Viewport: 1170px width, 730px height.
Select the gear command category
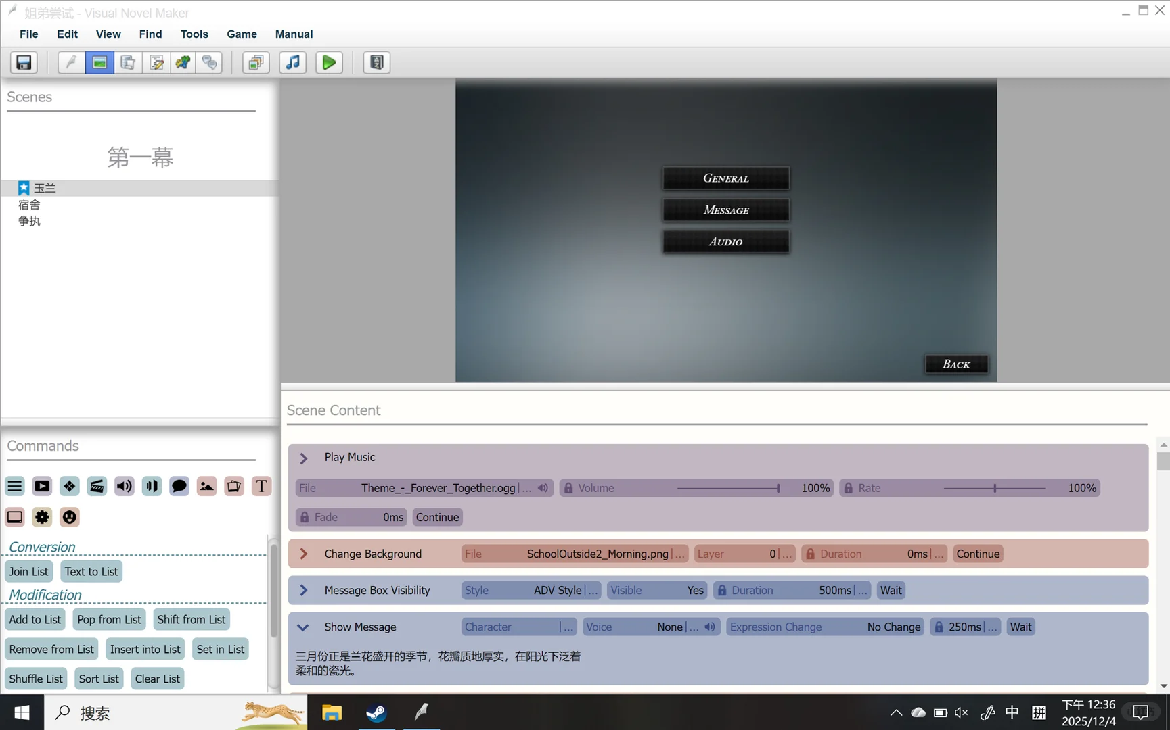point(42,517)
